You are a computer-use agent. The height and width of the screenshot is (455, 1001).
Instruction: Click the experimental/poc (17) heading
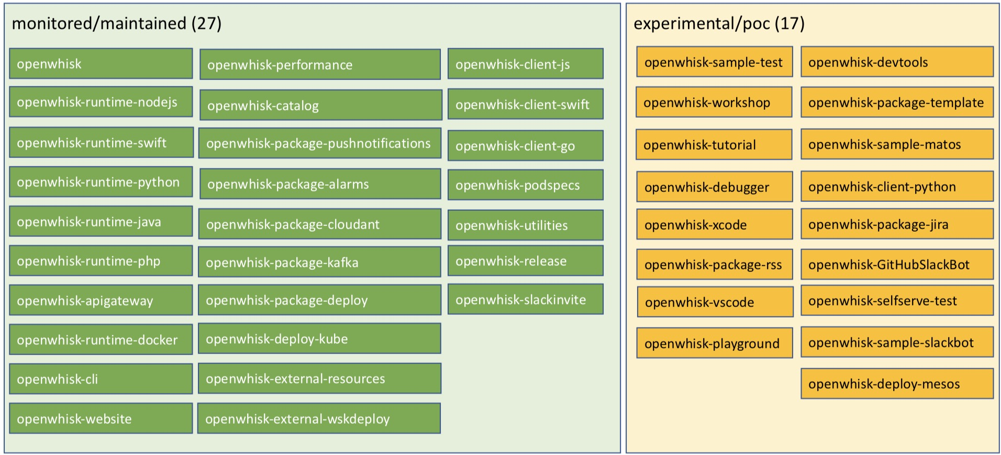(719, 24)
